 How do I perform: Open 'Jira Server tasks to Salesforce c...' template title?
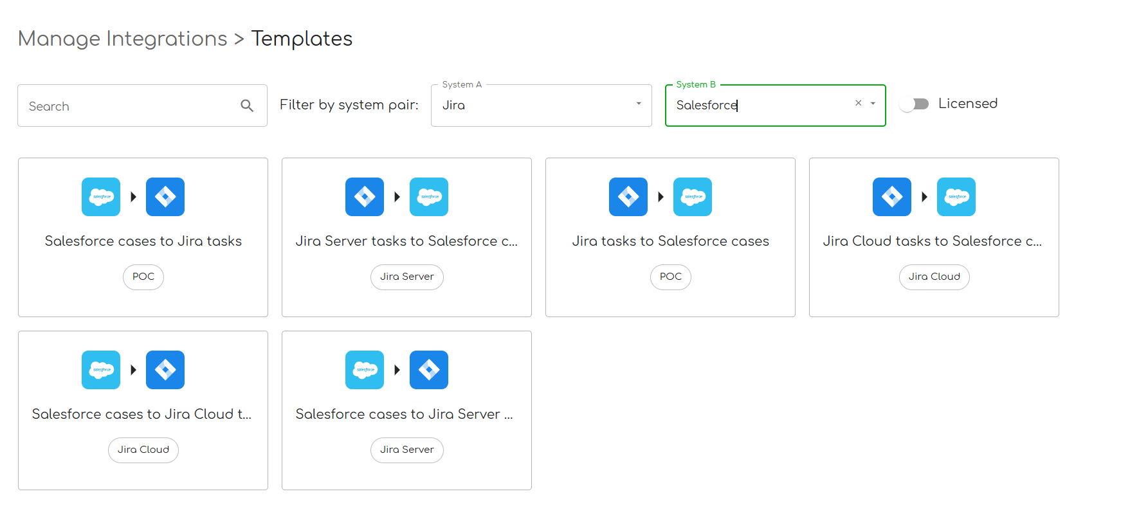(x=406, y=241)
